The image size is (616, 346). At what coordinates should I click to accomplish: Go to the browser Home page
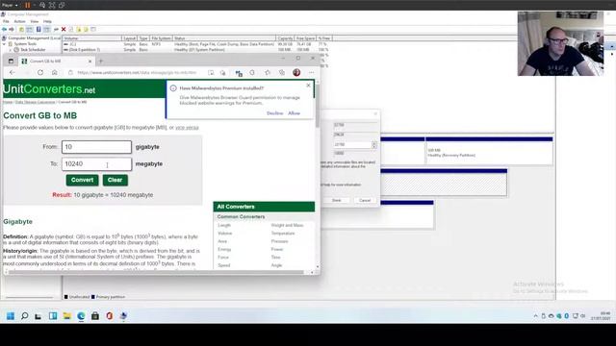tap(55, 73)
